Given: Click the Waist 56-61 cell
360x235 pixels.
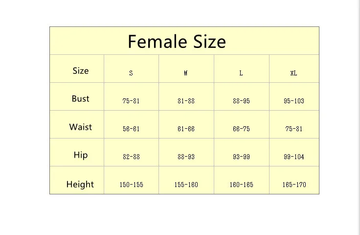Looking at the screenshot, I should coord(131,129).
